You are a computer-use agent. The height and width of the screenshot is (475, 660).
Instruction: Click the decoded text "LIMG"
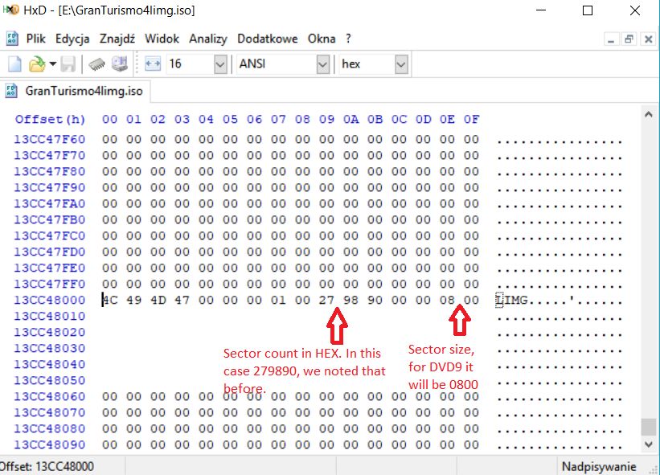pyautogui.click(x=512, y=300)
